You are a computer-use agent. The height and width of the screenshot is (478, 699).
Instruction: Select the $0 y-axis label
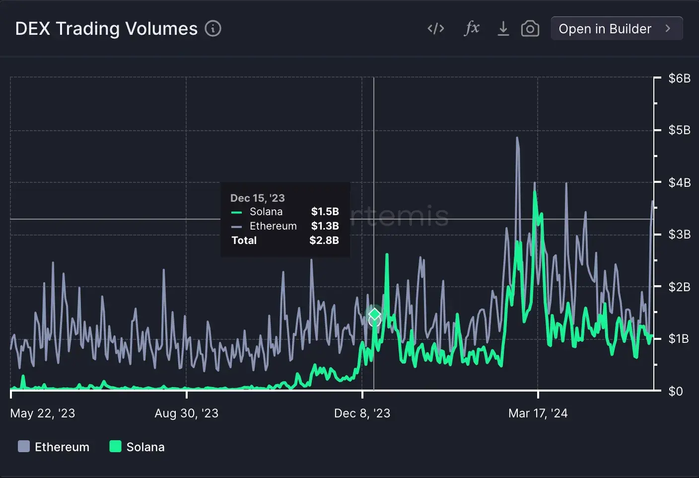click(x=676, y=391)
